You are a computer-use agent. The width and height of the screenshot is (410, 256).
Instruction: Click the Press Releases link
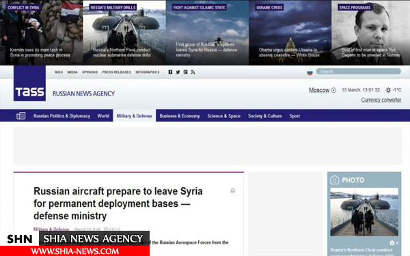tap(116, 72)
